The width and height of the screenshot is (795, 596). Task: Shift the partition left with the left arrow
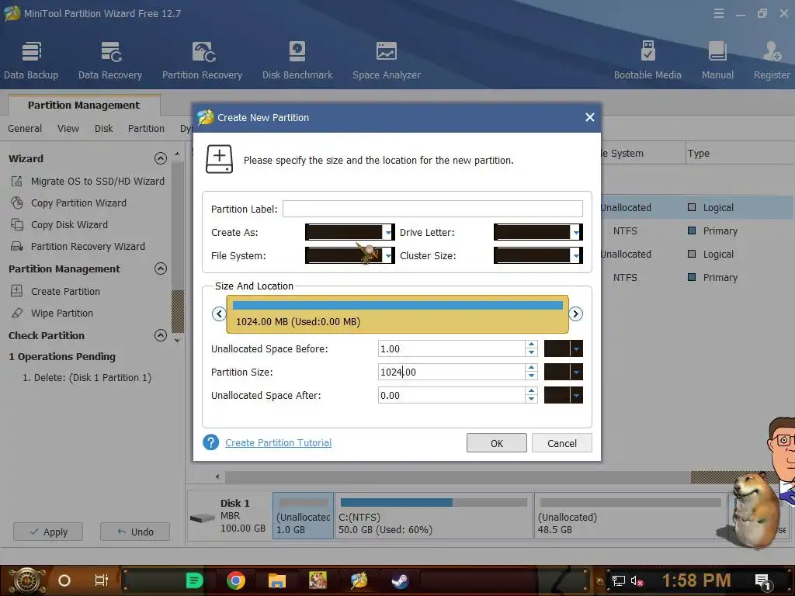click(x=219, y=314)
